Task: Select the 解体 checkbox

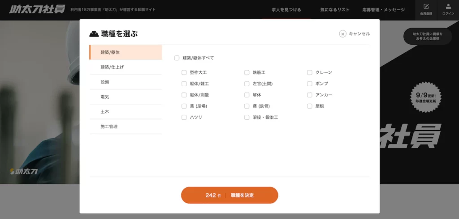Action: click(x=247, y=95)
